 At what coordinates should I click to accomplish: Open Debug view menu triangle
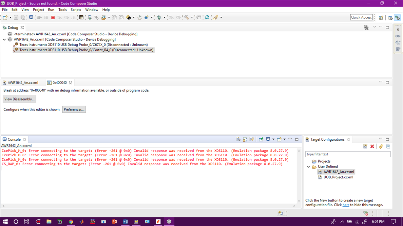click(374, 27)
